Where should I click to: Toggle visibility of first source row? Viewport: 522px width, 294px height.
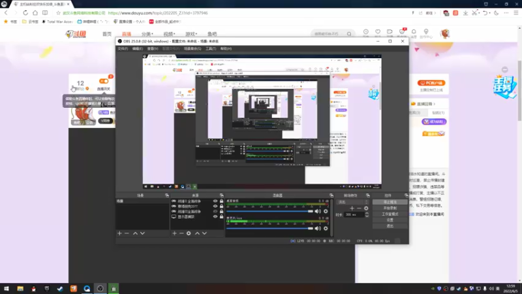click(215, 201)
